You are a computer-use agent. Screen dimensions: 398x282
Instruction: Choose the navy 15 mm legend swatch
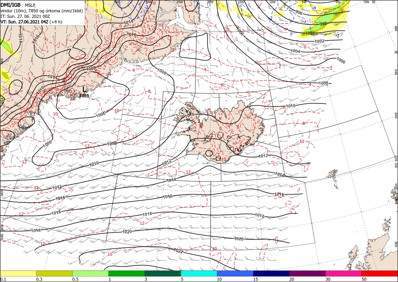coord(271,273)
